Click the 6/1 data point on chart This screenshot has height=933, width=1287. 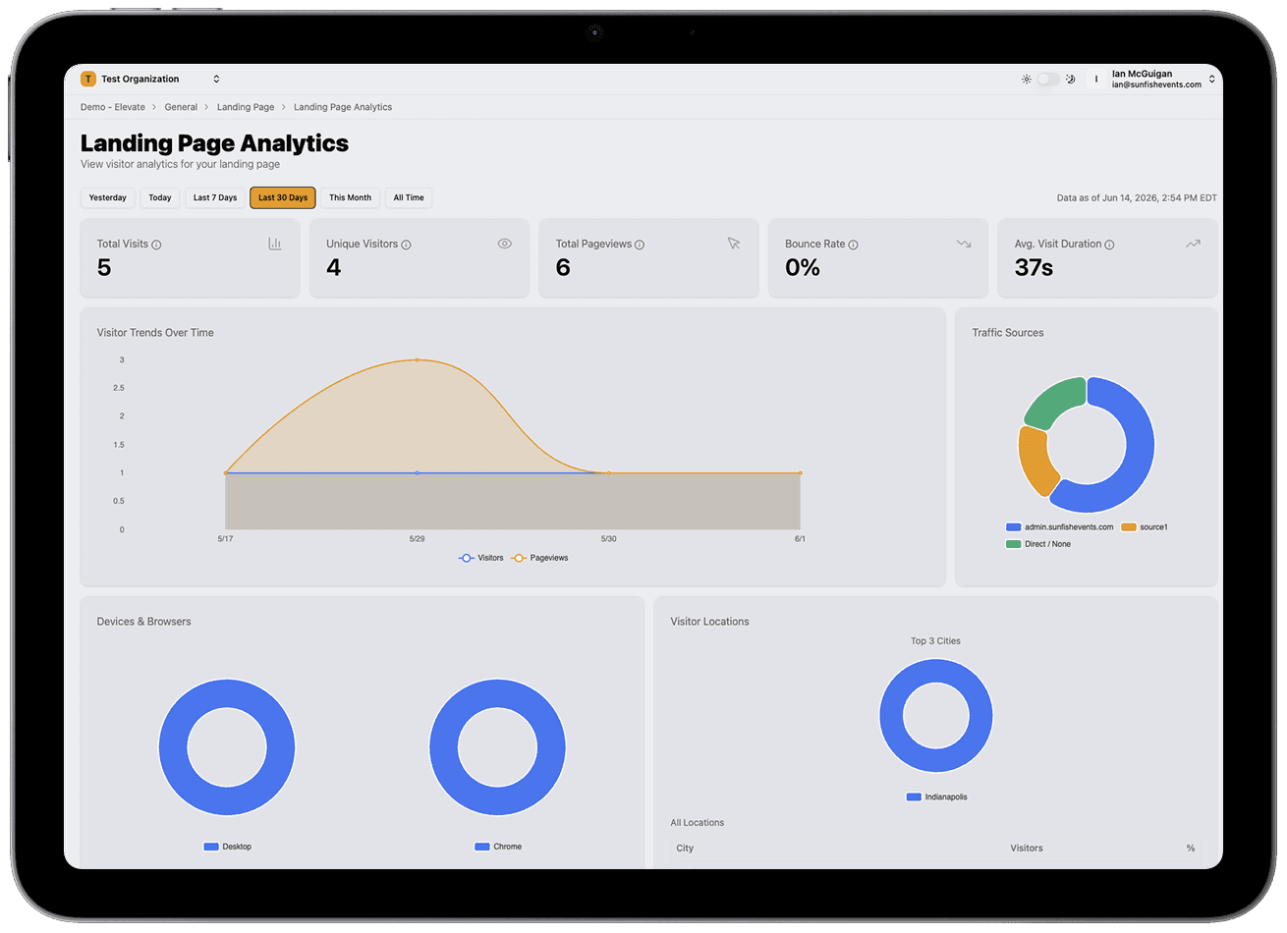801,473
